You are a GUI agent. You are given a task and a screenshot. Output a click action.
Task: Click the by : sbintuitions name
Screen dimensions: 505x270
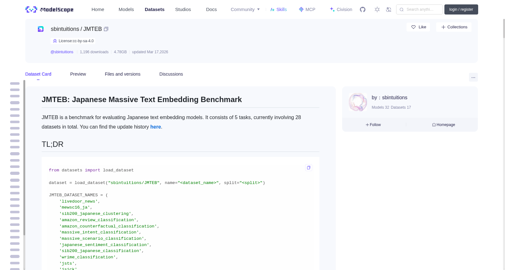coord(389,98)
